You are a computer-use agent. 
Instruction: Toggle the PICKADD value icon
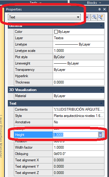click(x=87, y=17)
